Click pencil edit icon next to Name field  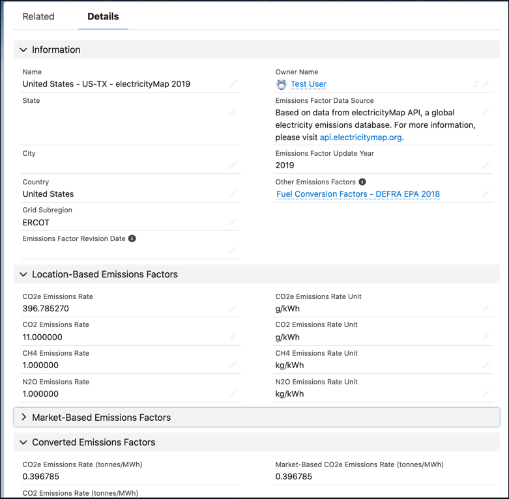[x=233, y=84]
